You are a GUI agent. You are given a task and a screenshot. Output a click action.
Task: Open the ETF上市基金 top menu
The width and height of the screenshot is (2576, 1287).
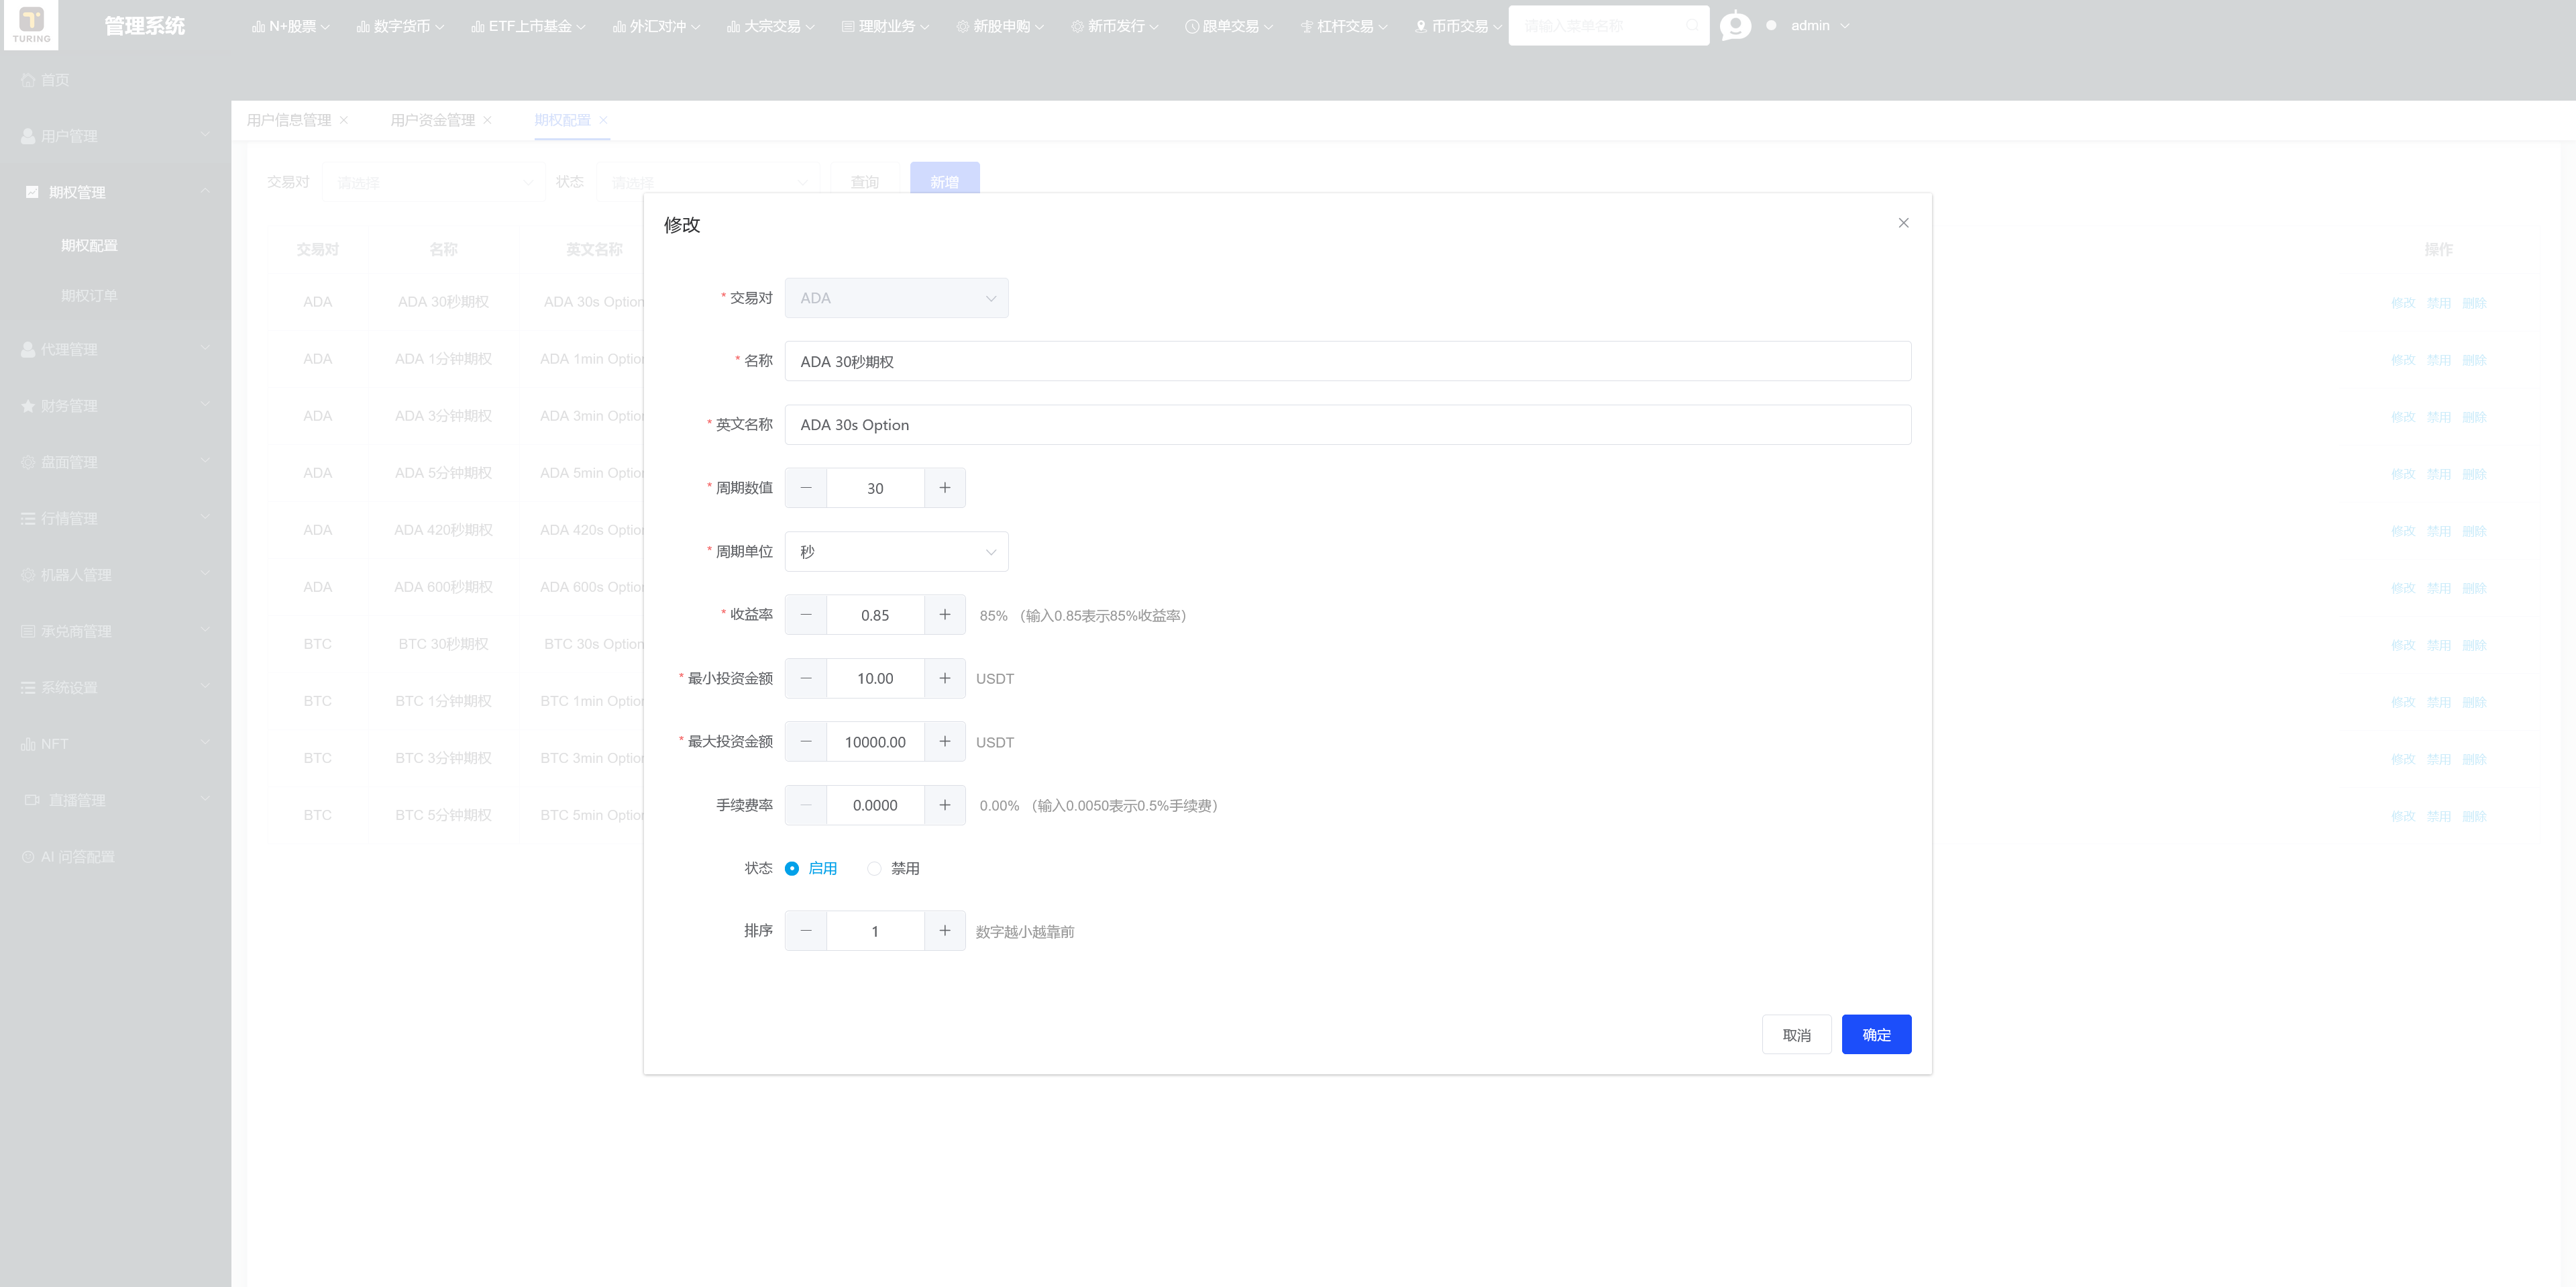[529, 26]
